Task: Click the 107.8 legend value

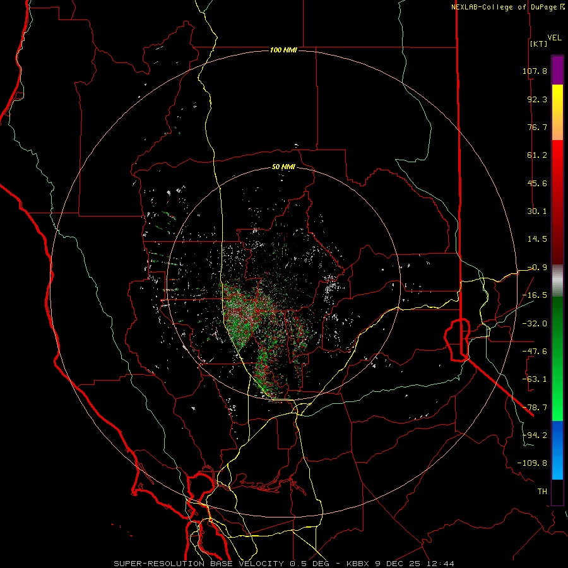Action: [x=535, y=71]
